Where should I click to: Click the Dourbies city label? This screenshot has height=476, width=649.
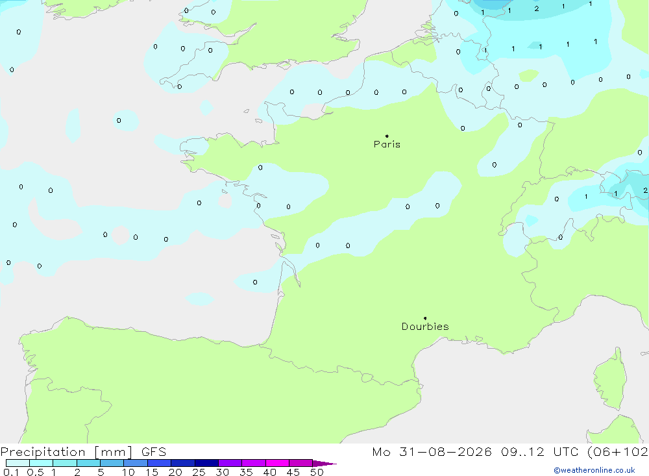[425, 327]
